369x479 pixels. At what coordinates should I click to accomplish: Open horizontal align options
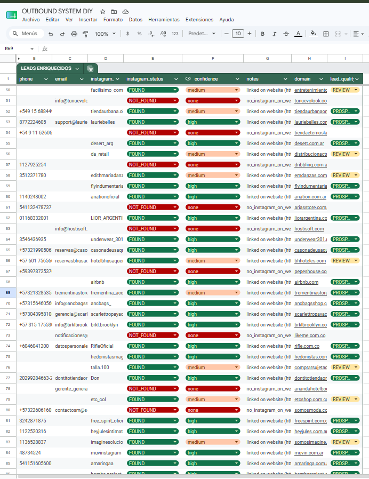click(358, 34)
